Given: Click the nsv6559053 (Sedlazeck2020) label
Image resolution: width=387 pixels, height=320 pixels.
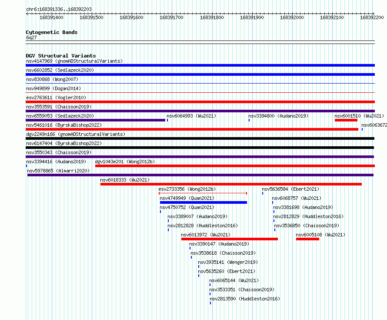Looking at the screenshot, I should point(60,116).
